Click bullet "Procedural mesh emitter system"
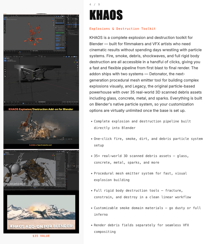 pos(140,176)
